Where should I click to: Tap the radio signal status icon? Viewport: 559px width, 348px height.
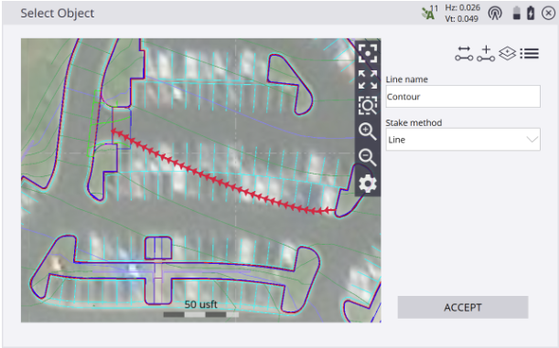[495, 13]
